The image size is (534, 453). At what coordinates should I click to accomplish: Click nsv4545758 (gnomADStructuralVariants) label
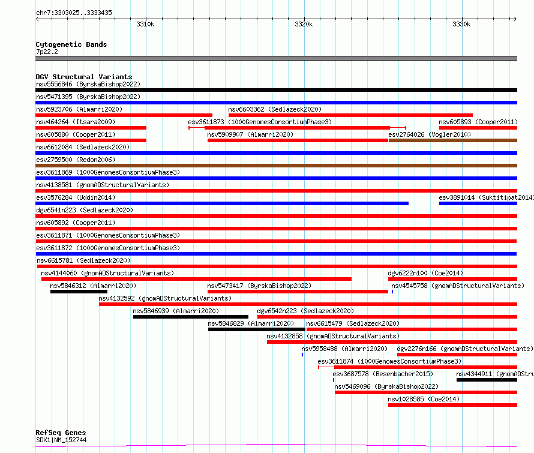(x=458, y=286)
